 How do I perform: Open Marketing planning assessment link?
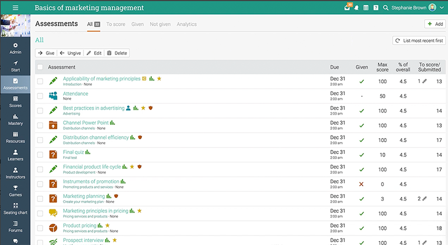pos(83,196)
